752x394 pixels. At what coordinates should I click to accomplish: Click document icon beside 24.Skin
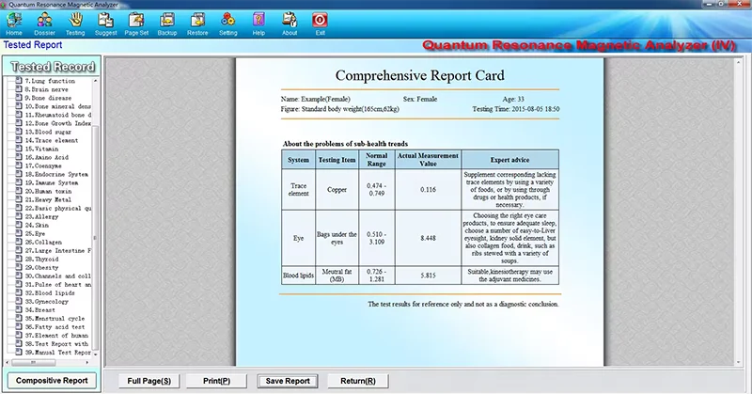[x=19, y=225]
